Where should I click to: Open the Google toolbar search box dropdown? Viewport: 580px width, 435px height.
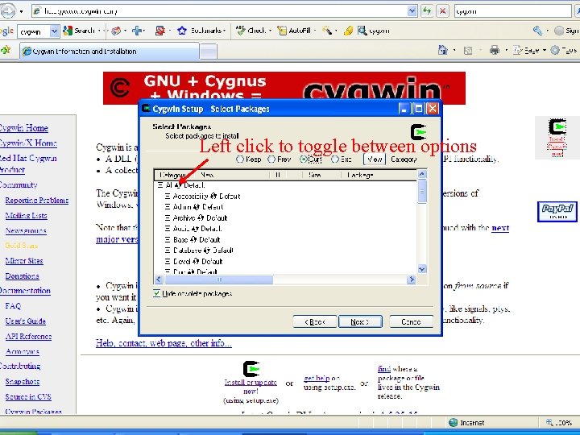(x=55, y=31)
